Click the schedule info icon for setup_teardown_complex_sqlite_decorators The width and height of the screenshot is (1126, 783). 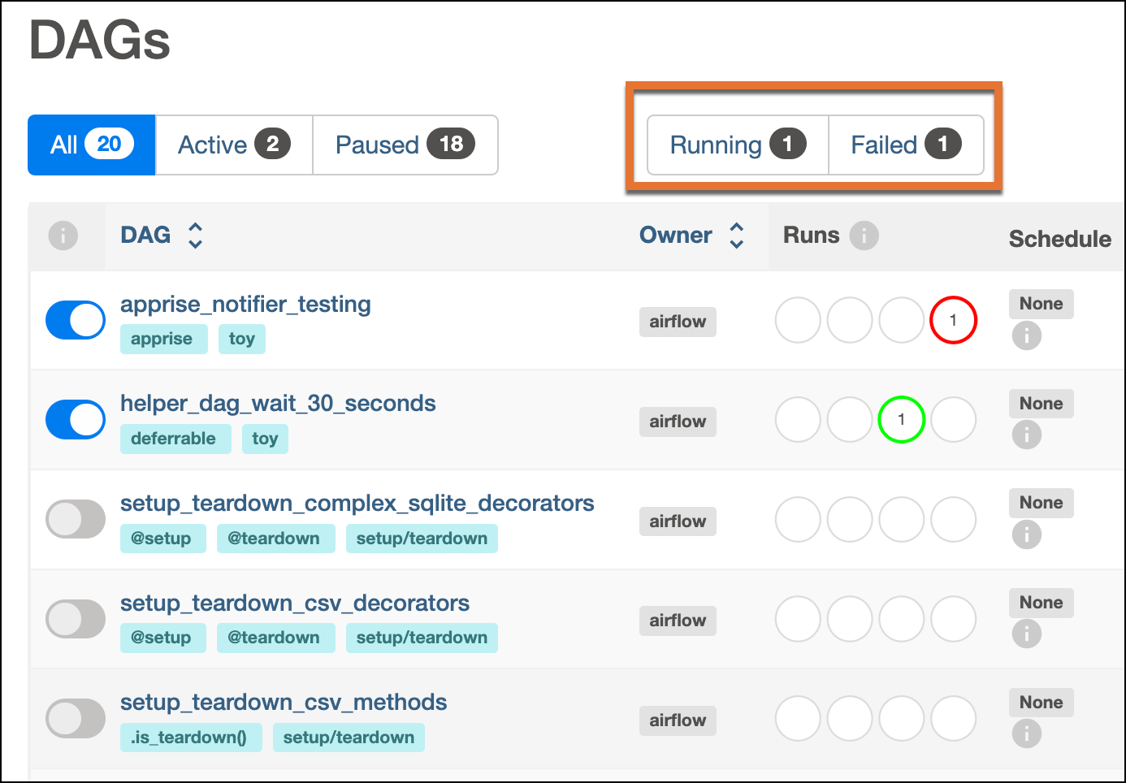click(1026, 534)
